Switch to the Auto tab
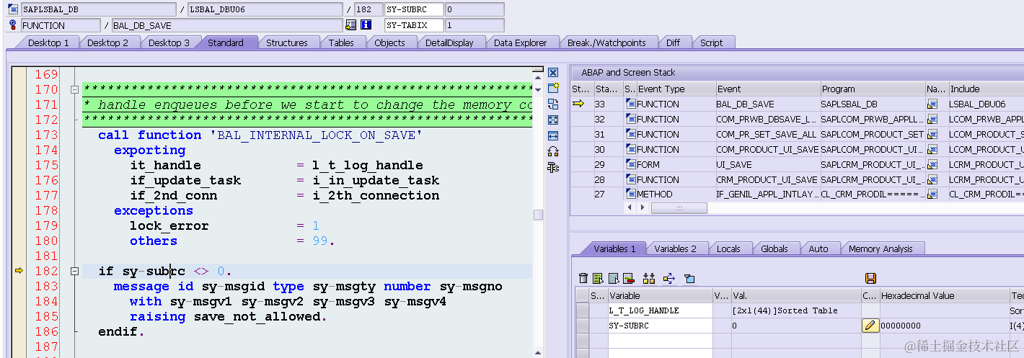This screenshot has height=358, width=1024. pyautogui.click(x=818, y=249)
